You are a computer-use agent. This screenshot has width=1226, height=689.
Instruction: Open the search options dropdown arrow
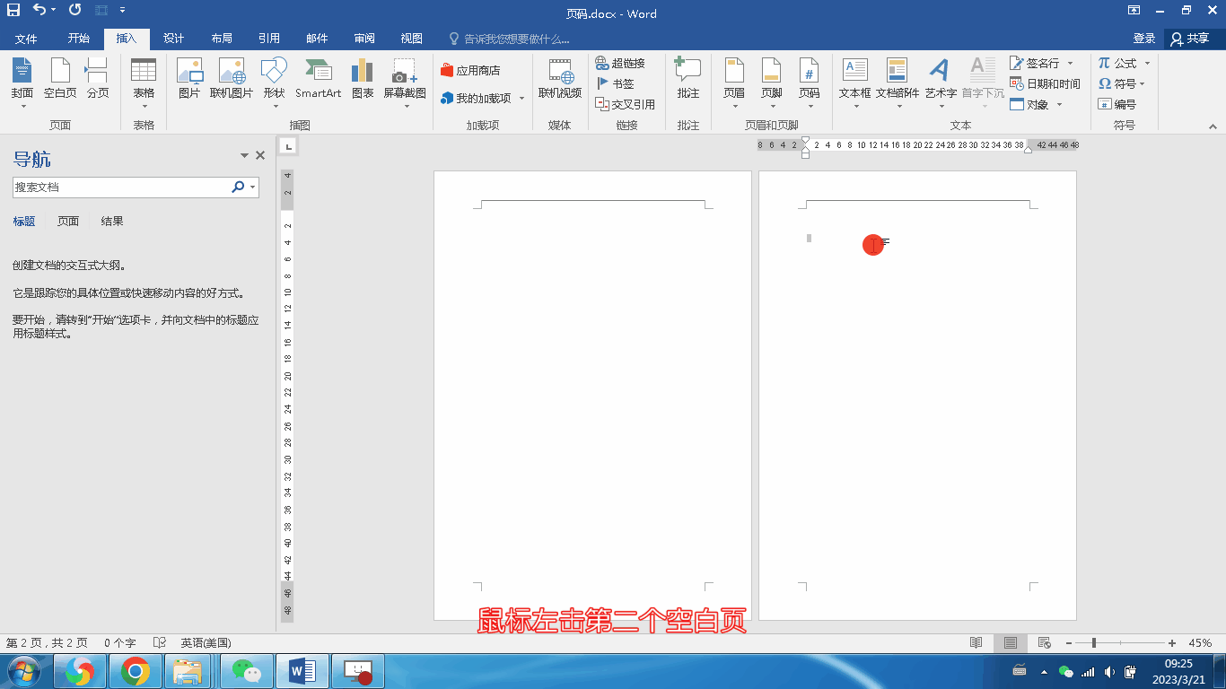click(x=253, y=188)
